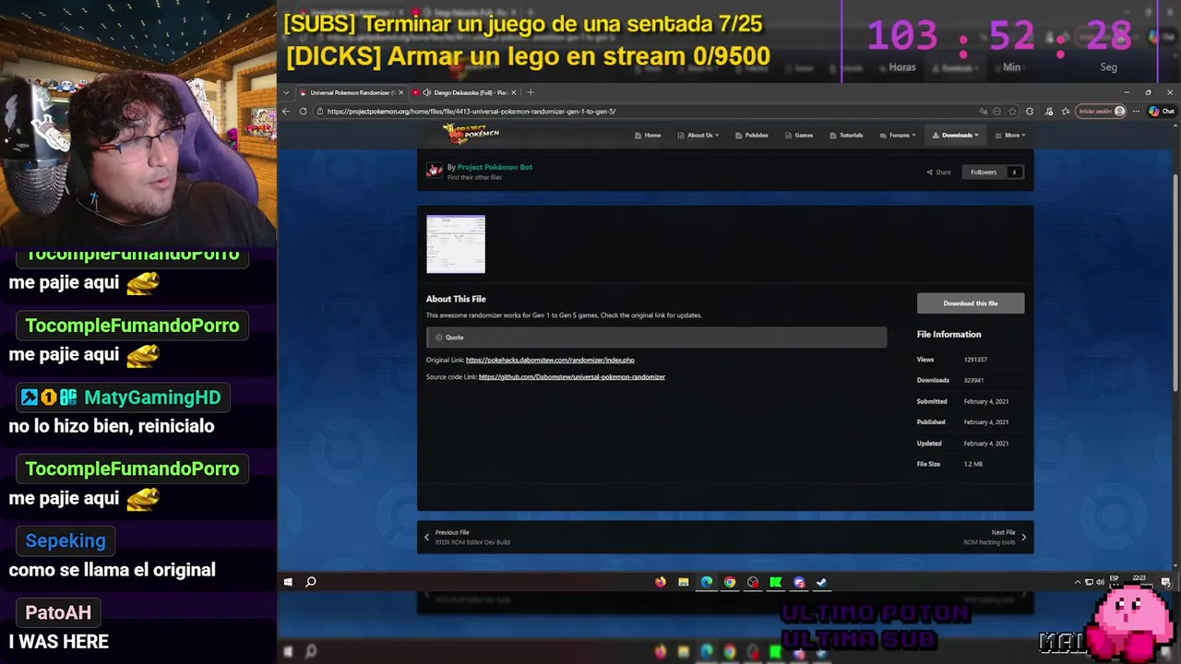1181x664 pixels.
Task: Expand the More nav dropdown
Action: click(x=1012, y=136)
